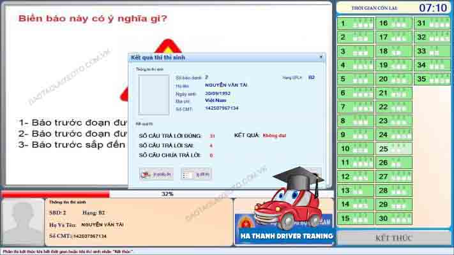The height and width of the screenshot is (255, 454).
Task: Choose question 10 from the grid
Action: 356,149
